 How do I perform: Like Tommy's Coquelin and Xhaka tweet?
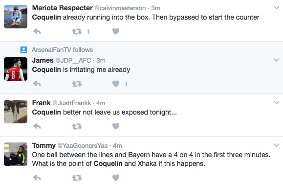[x=116, y=178]
